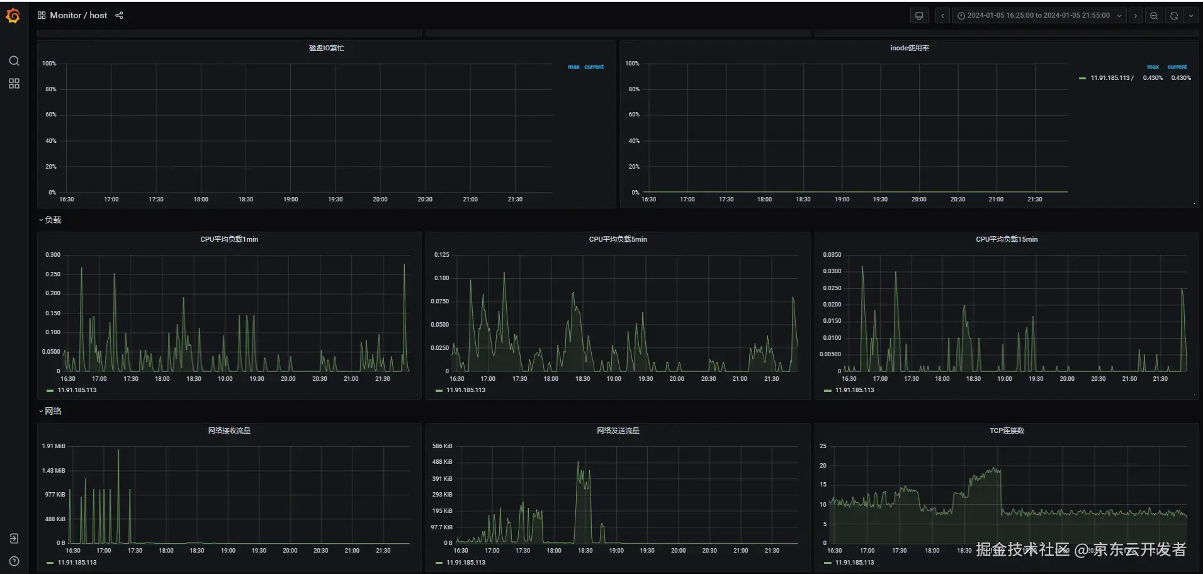1203x574 pixels.
Task: Click the Dashboards grid icon in the sidebar
Action: tap(14, 83)
